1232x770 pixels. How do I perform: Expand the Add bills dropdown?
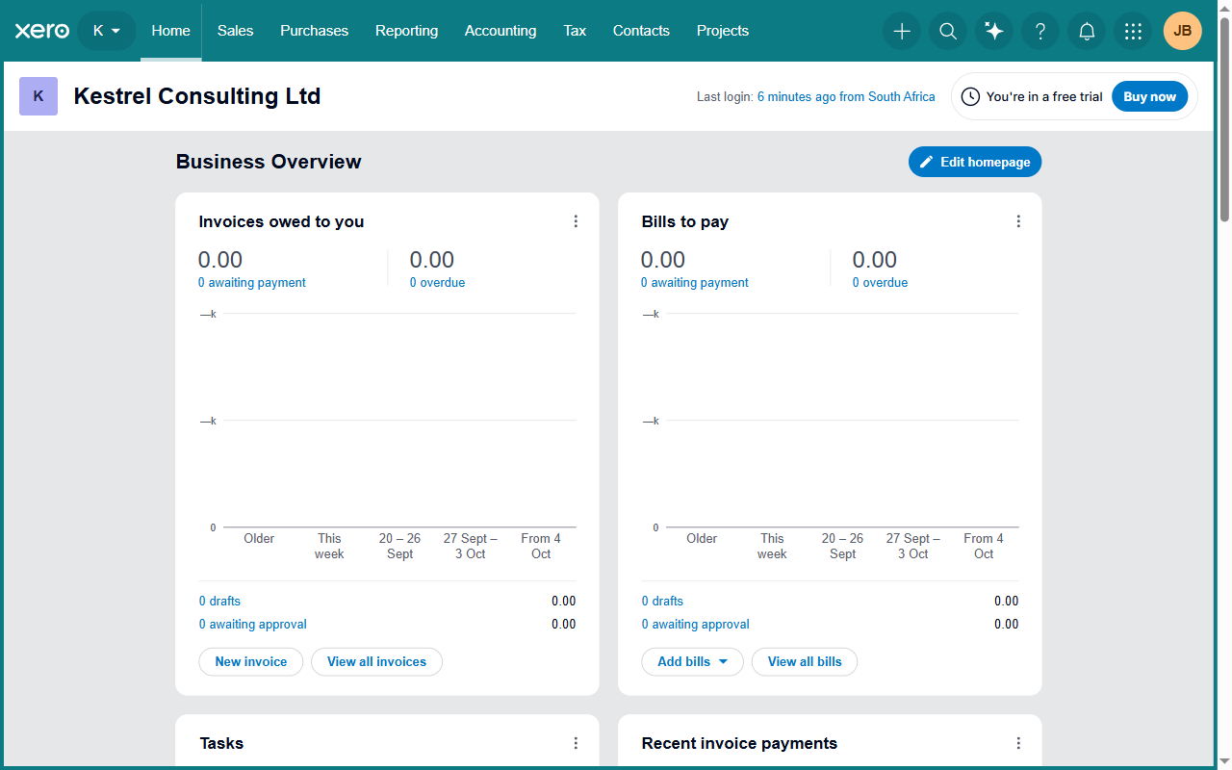coord(692,662)
